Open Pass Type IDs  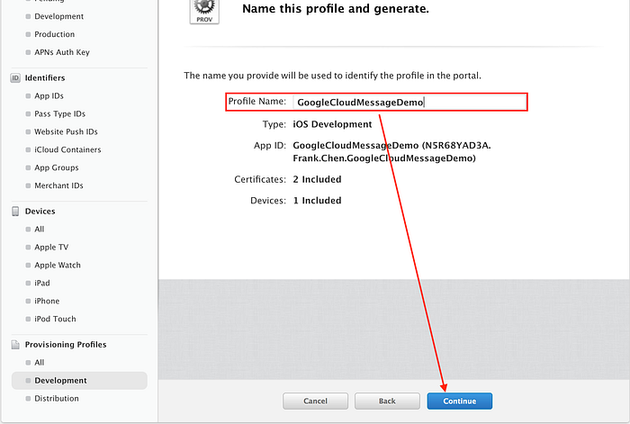60,113
